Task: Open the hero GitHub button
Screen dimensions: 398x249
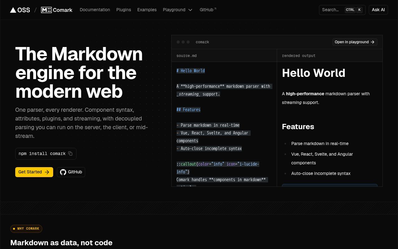Action: point(71,172)
